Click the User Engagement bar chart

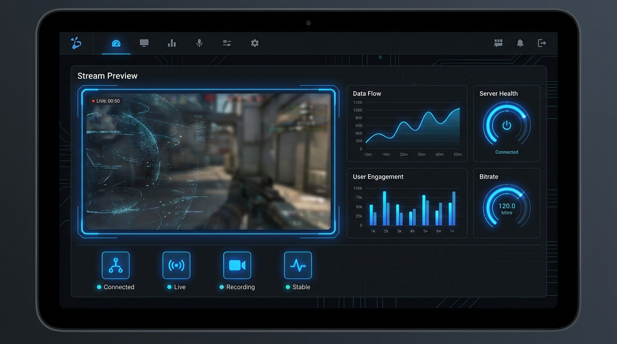click(413, 207)
